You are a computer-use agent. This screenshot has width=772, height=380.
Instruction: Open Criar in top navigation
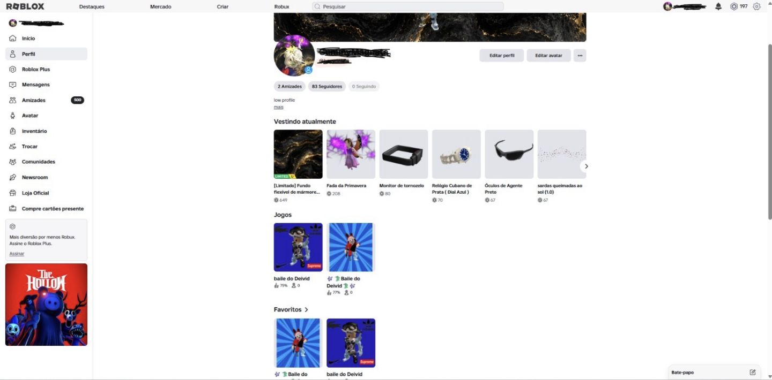click(x=222, y=6)
